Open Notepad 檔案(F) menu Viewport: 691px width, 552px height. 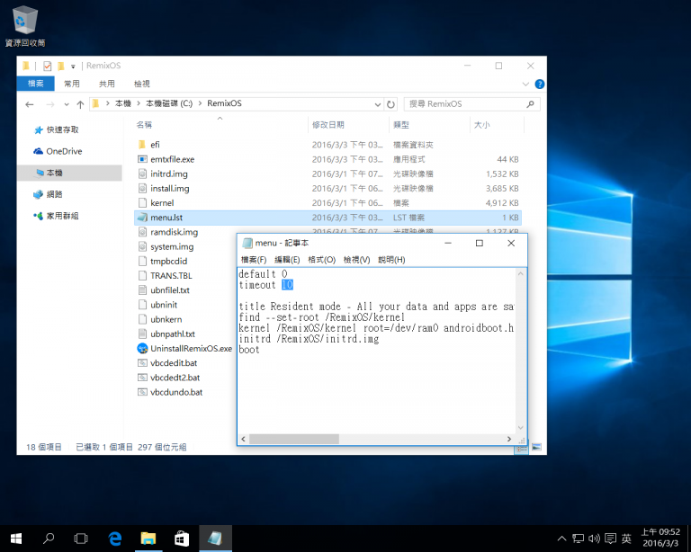pyautogui.click(x=254, y=260)
